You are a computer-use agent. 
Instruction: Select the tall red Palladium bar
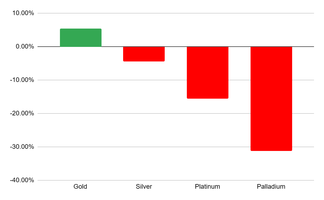click(x=271, y=99)
